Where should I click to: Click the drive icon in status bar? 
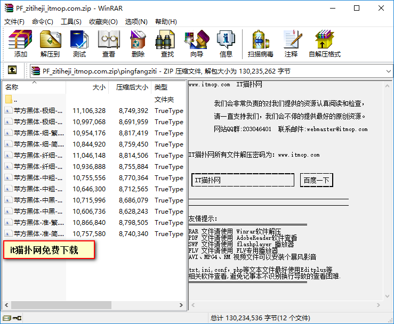tap(7, 318)
